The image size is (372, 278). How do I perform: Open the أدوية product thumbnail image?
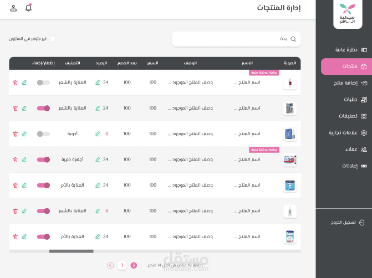point(290,134)
